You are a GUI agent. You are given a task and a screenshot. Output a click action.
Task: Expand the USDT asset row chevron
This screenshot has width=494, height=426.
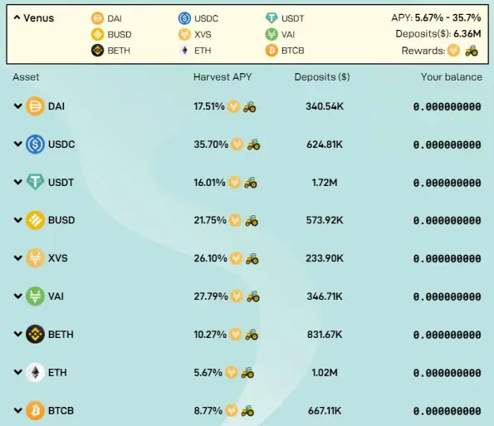click(x=18, y=182)
